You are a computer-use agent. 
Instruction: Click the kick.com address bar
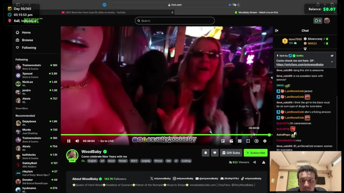click(x=175, y=5)
